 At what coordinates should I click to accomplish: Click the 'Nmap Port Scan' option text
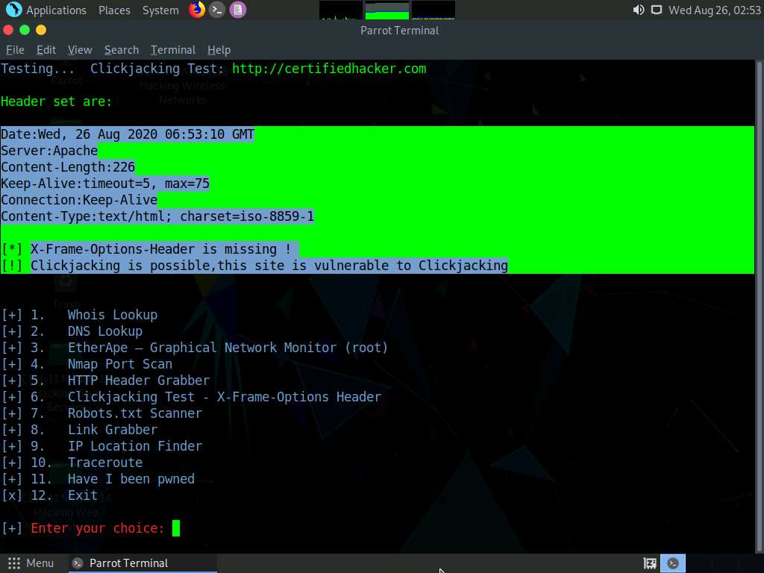[x=120, y=364]
